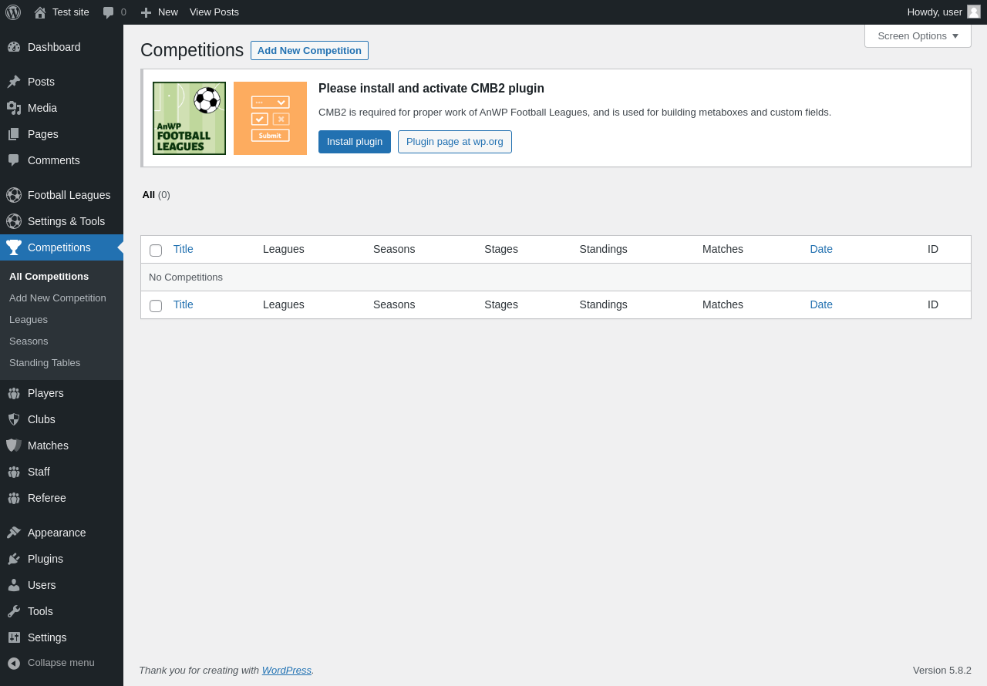Screen dimensions: 987x686
Task: Click the Players group icon
Action: pyautogui.click(x=14, y=393)
